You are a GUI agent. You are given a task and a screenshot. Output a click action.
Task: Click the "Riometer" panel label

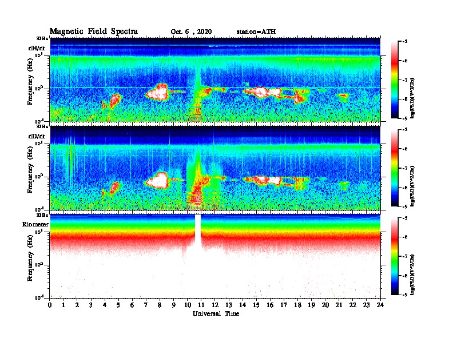click(x=35, y=224)
